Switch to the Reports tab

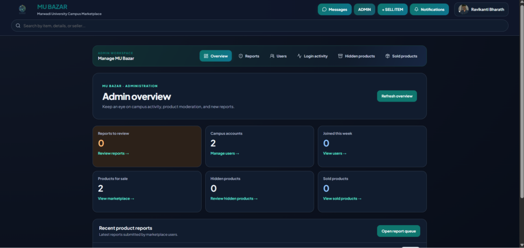(x=249, y=56)
